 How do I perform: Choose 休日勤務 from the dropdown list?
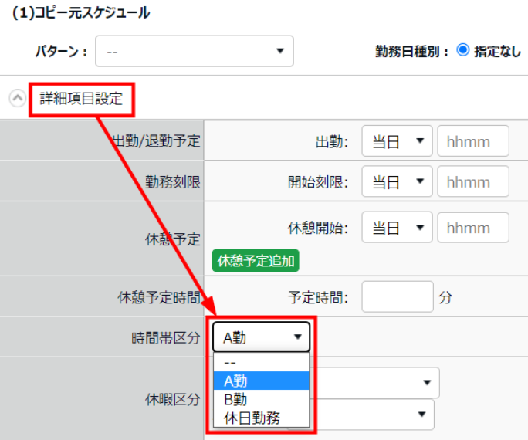pos(261,418)
